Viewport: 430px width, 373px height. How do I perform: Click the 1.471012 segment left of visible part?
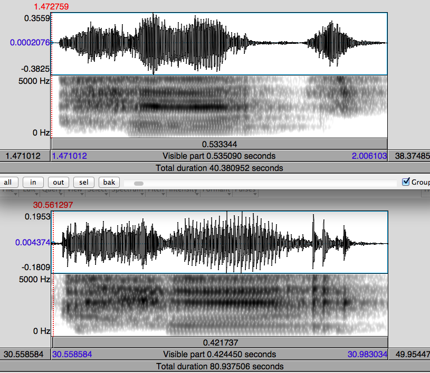click(x=25, y=156)
